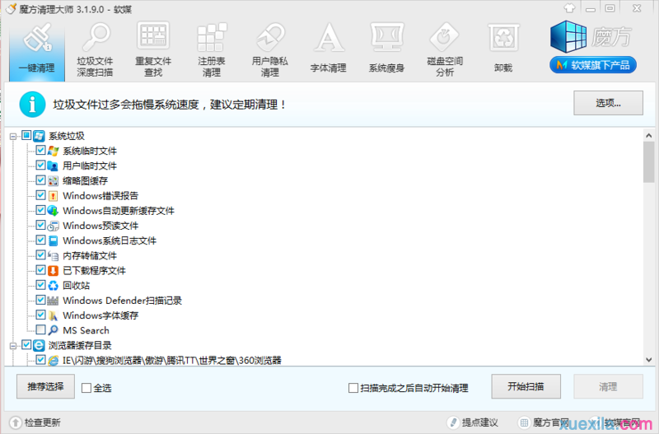659x434 pixels.
Task: Uncheck 回收站 checkbox
Action: point(40,285)
